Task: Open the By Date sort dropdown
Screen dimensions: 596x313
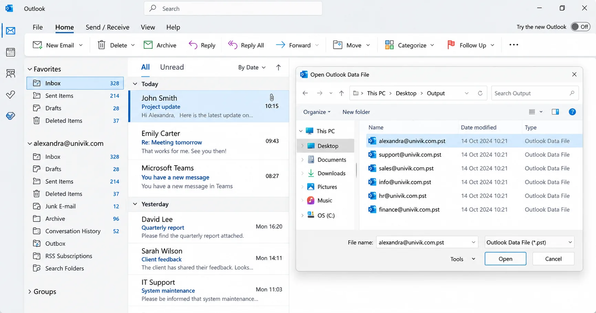Action: 252,67
